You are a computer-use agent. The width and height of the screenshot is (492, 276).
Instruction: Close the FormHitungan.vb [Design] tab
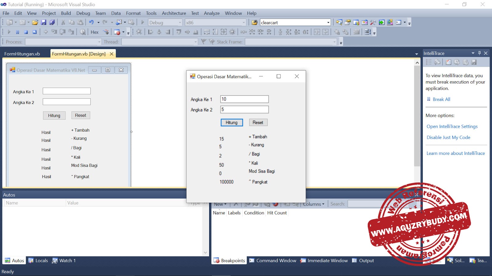pyautogui.click(x=112, y=54)
